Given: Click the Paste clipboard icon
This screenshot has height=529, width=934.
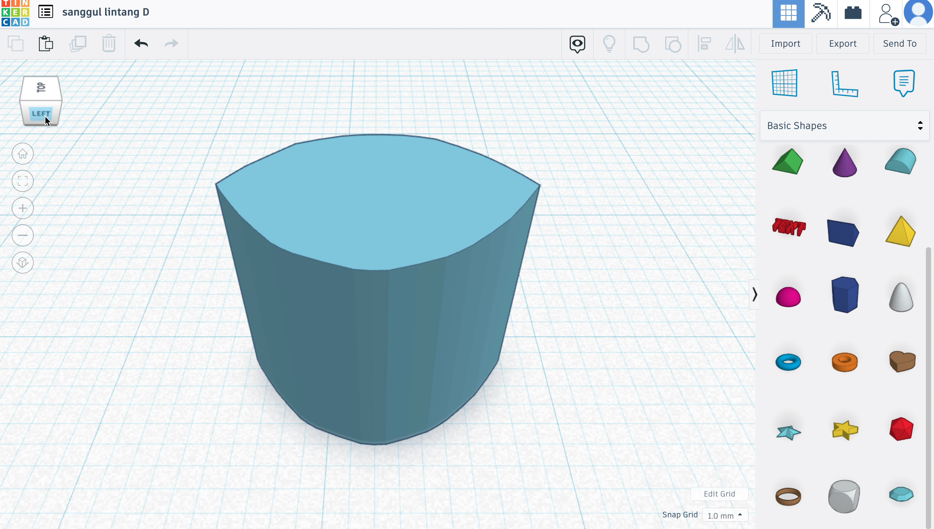Looking at the screenshot, I should 46,44.
